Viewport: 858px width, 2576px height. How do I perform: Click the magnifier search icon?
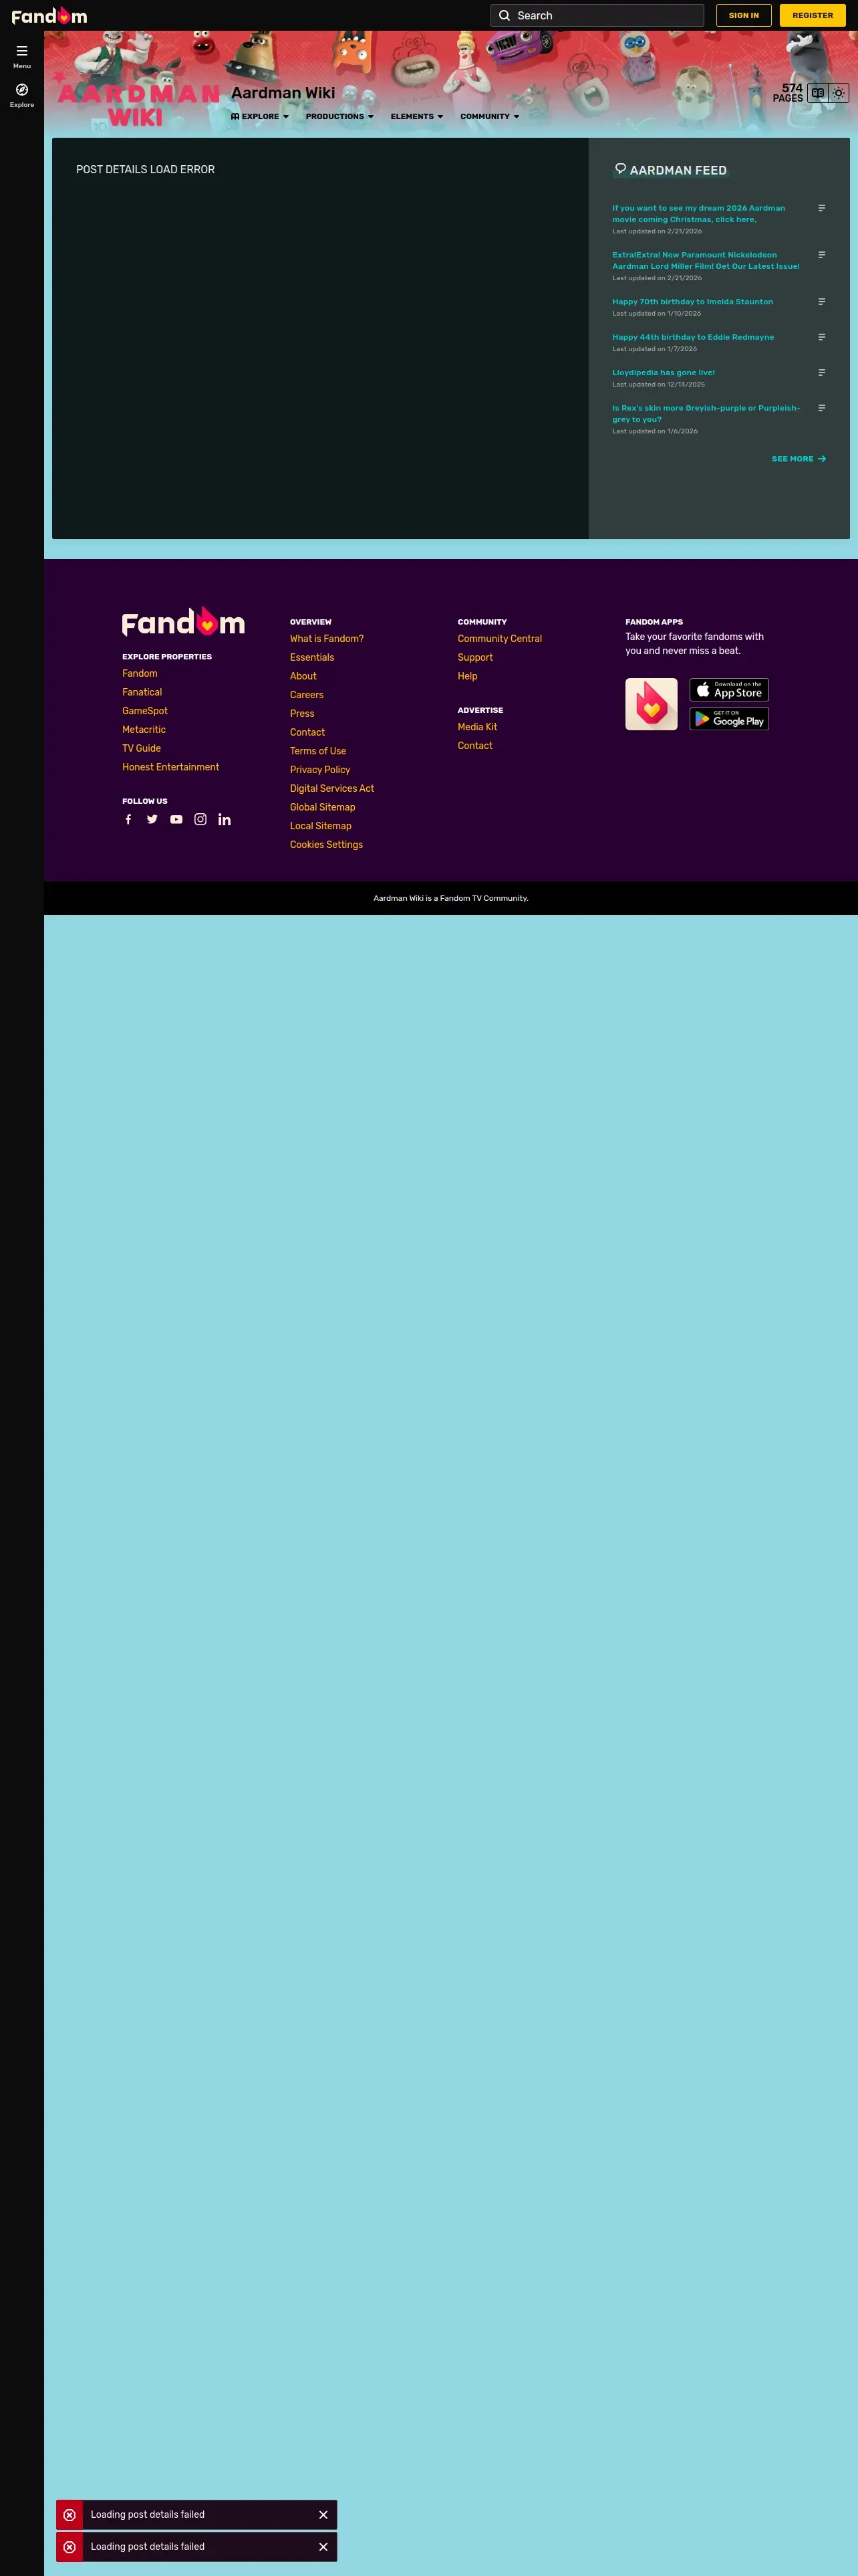[505, 16]
